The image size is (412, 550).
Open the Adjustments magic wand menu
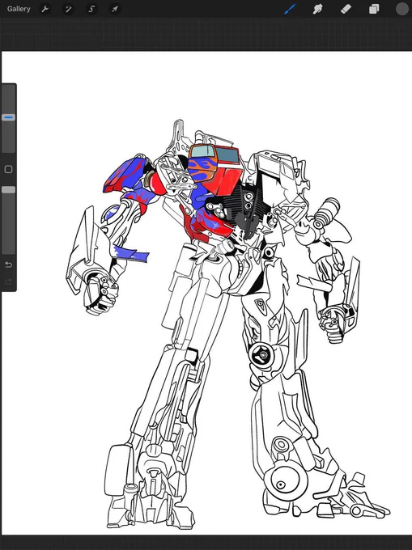click(x=69, y=9)
